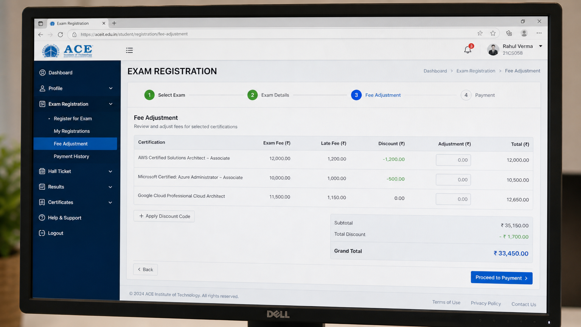This screenshot has height=327, width=581.
Task: Open browser settings ellipsis menu
Action: click(539, 33)
